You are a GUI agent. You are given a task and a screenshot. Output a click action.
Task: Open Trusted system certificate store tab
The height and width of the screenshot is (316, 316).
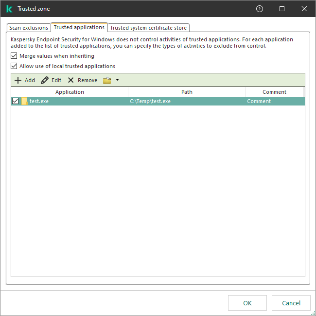pyautogui.click(x=148, y=28)
